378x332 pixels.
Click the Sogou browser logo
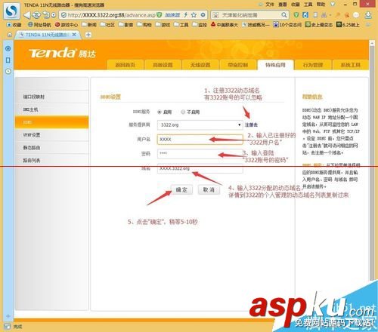[11, 11]
